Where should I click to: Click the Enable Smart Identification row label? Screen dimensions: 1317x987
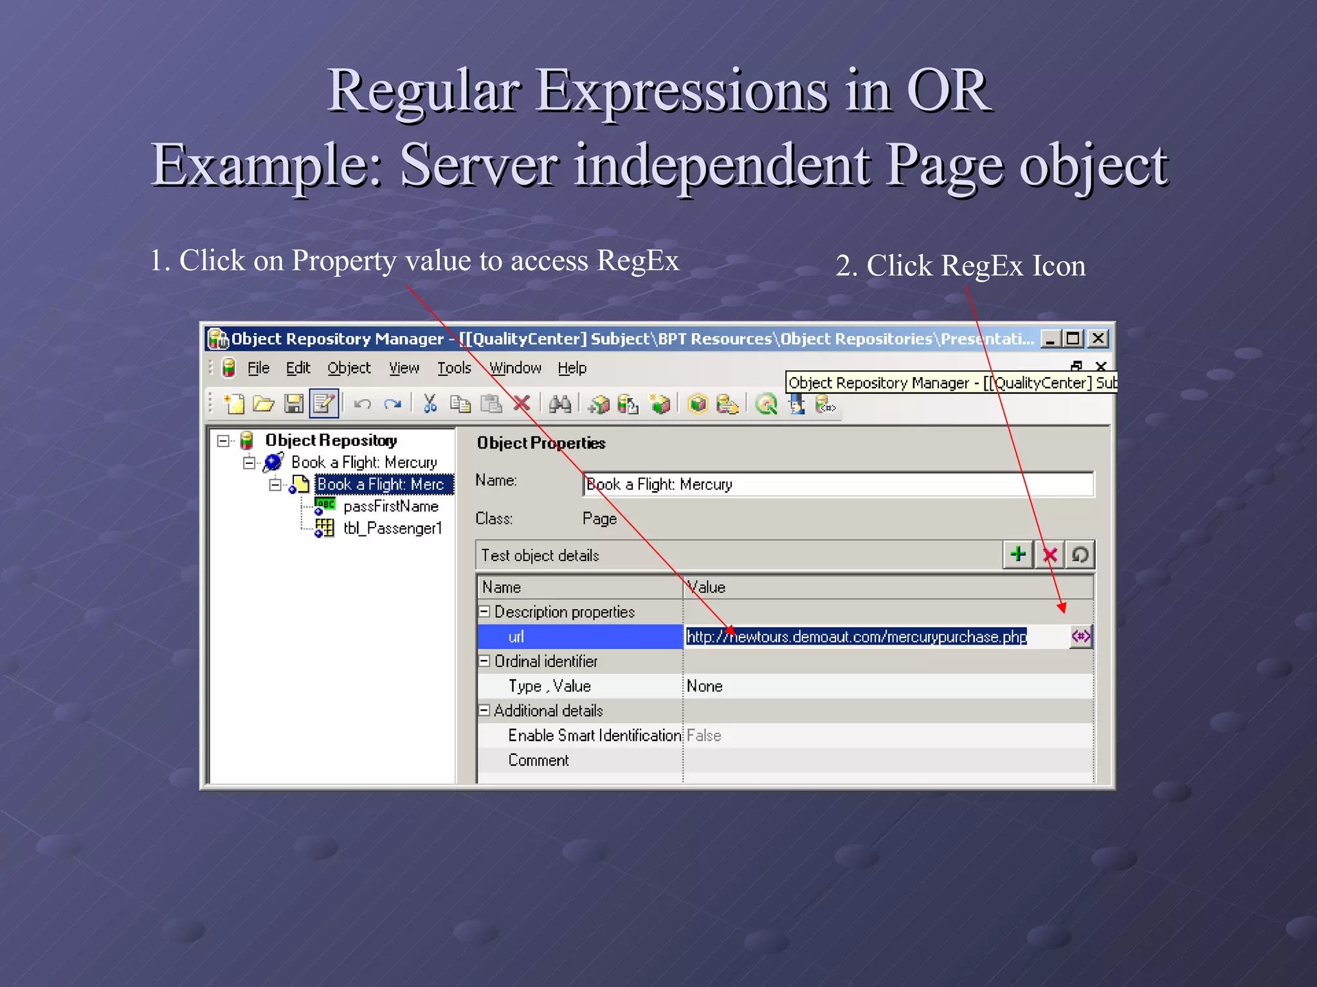[x=594, y=736]
